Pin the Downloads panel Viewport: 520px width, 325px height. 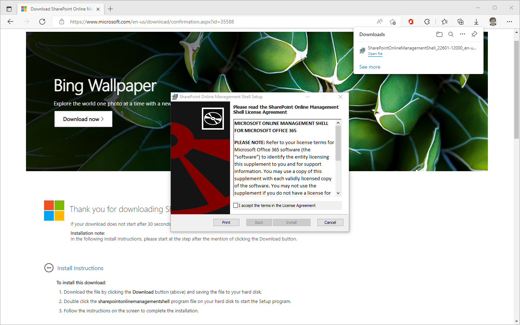[474, 34]
